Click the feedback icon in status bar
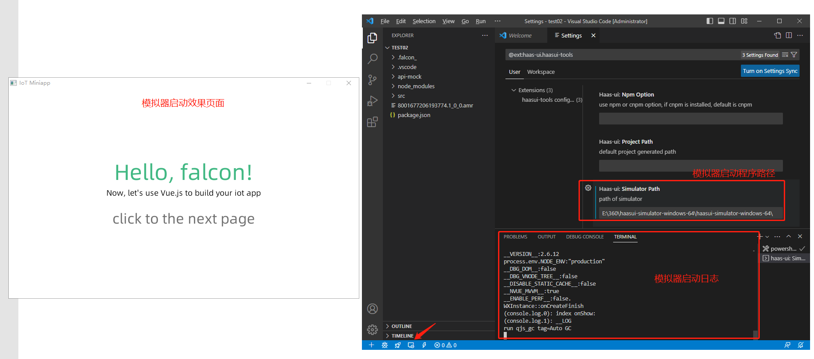Viewport: 814px width, 359px height. coord(787,345)
